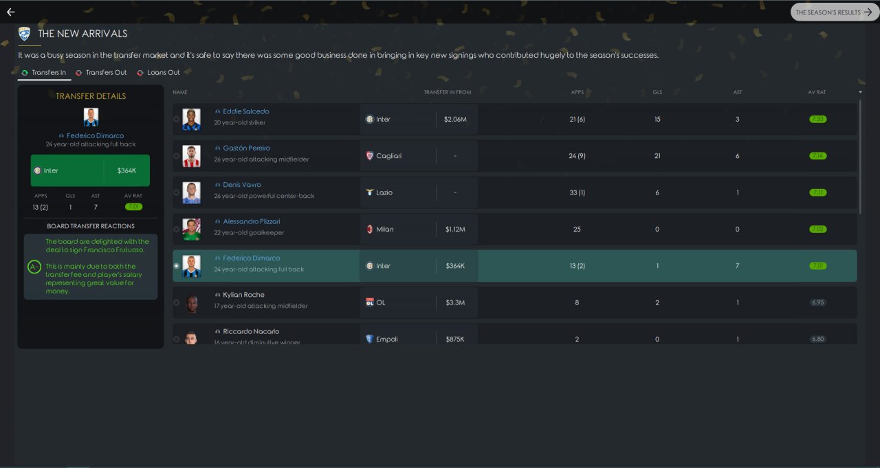
Task: Select Alessandro Plizzari row radio button
Action: [177, 229]
